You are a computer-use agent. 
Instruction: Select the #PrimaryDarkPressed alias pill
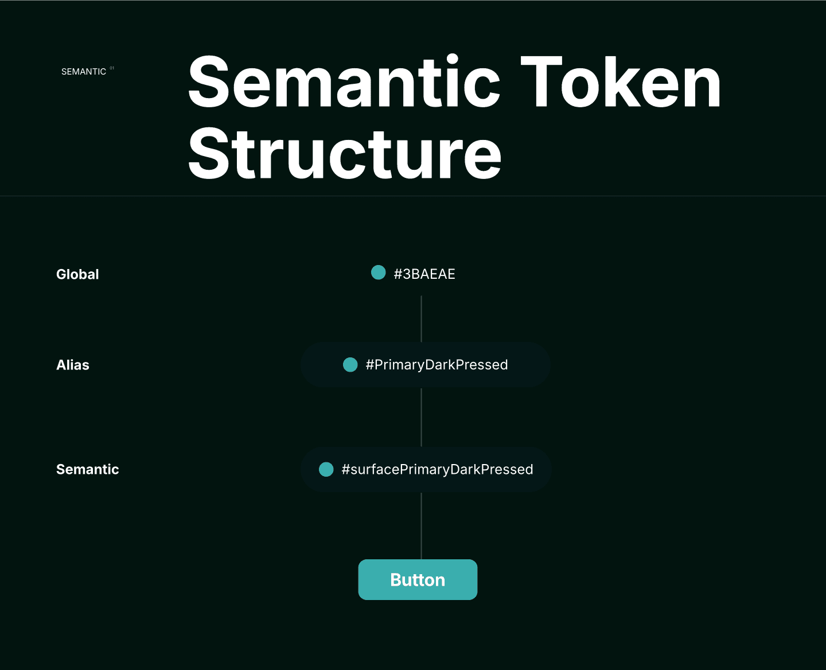[x=426, y=365]
